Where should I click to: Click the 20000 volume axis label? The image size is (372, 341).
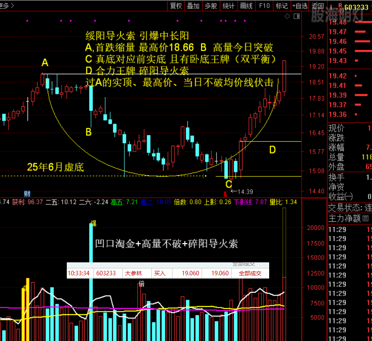point(316,227)
